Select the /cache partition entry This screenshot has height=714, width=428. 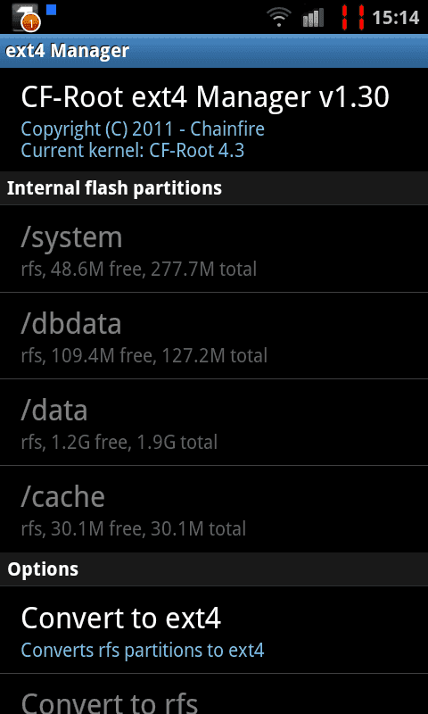click(x=214, y=509)
